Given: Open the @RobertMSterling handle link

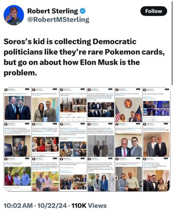Looking at the screenshot, I should pos(58,20).
